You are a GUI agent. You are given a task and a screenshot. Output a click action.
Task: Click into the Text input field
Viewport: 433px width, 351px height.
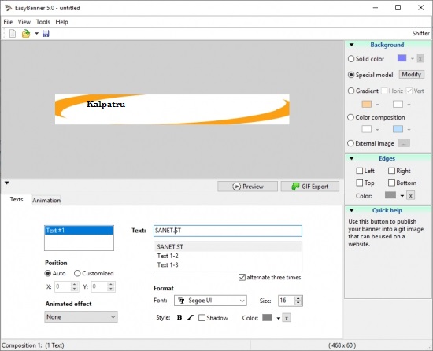pos(228,231)
